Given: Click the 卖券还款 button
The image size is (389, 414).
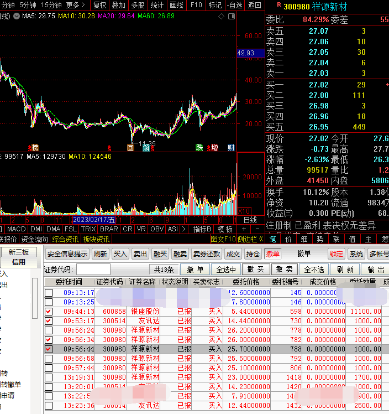Looking at the screenshot, I should tap(206, 253).
